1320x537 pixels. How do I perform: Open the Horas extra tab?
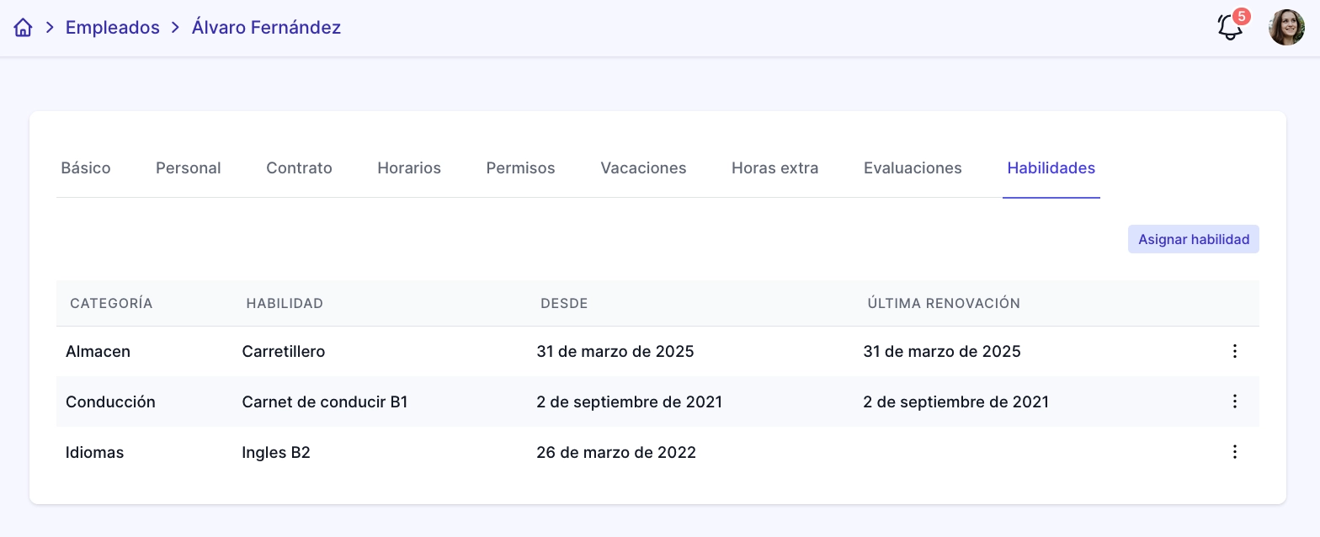[774, 167]
